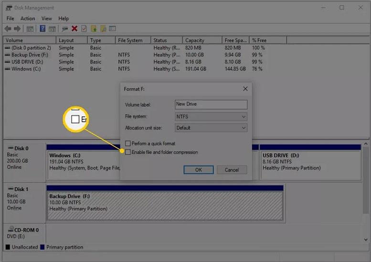Click the show/hide console tree icon
Image resolution: width=371 pixels, height=262 pixels.
coord(30,29)
